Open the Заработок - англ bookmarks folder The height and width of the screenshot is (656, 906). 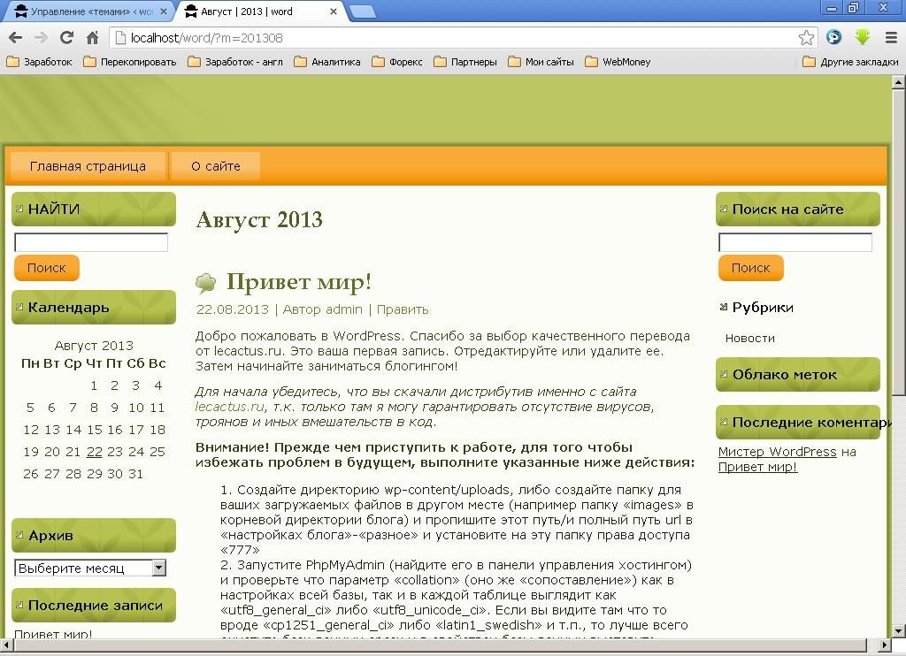(235, 62)
